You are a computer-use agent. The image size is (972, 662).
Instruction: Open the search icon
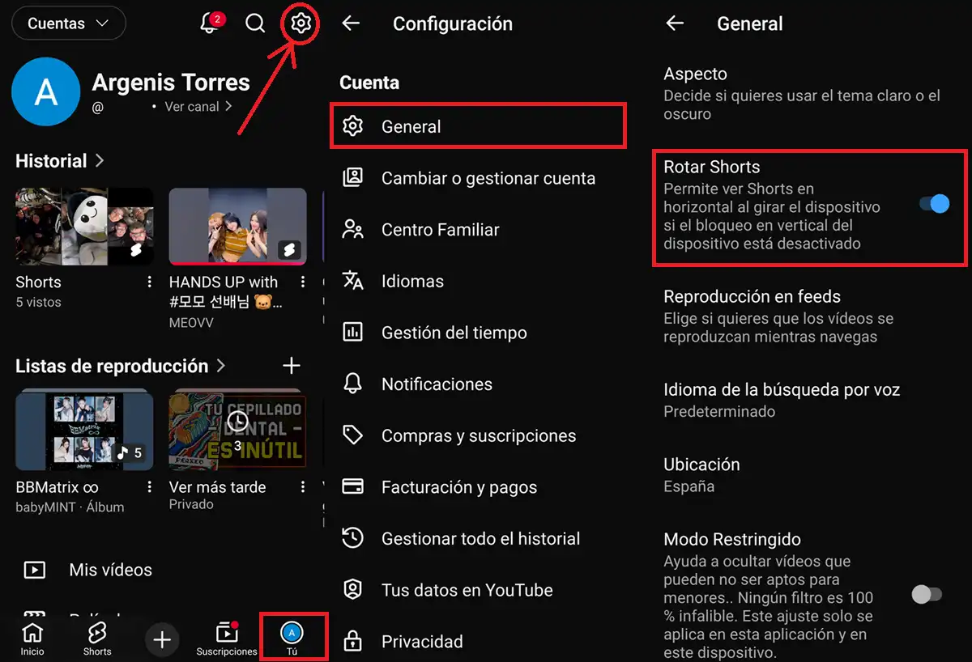255,23
